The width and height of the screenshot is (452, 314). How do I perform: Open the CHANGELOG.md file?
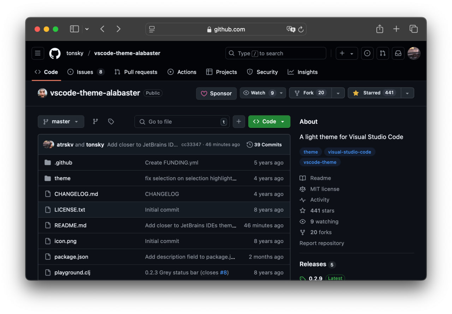[x=76, y=194]
